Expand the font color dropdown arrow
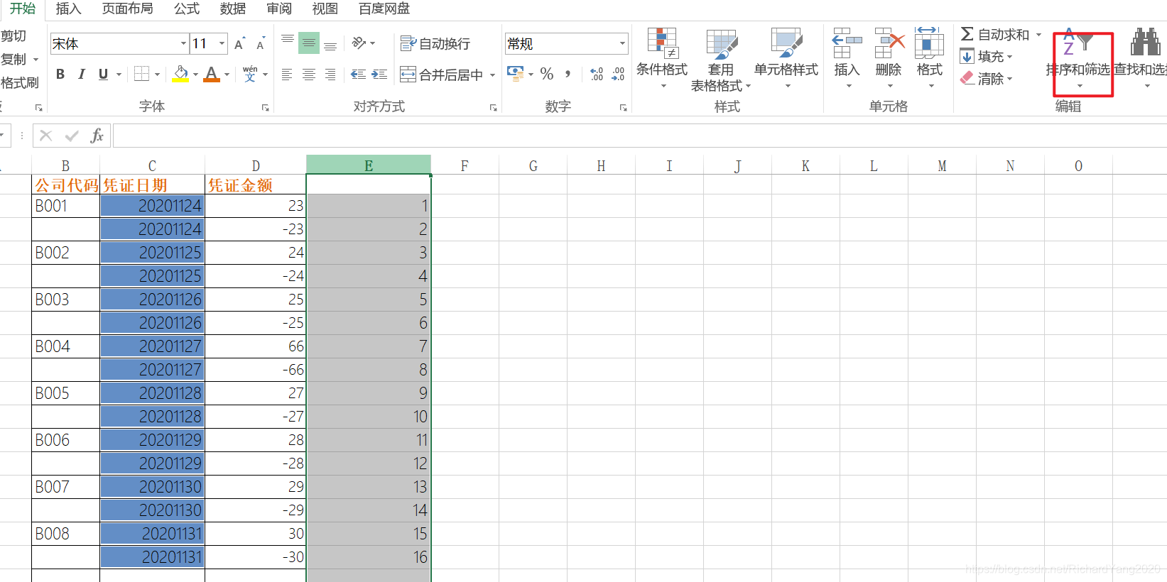Image resolution: width=1167 pixels, height=582 pixels. (x=227, y=75)
